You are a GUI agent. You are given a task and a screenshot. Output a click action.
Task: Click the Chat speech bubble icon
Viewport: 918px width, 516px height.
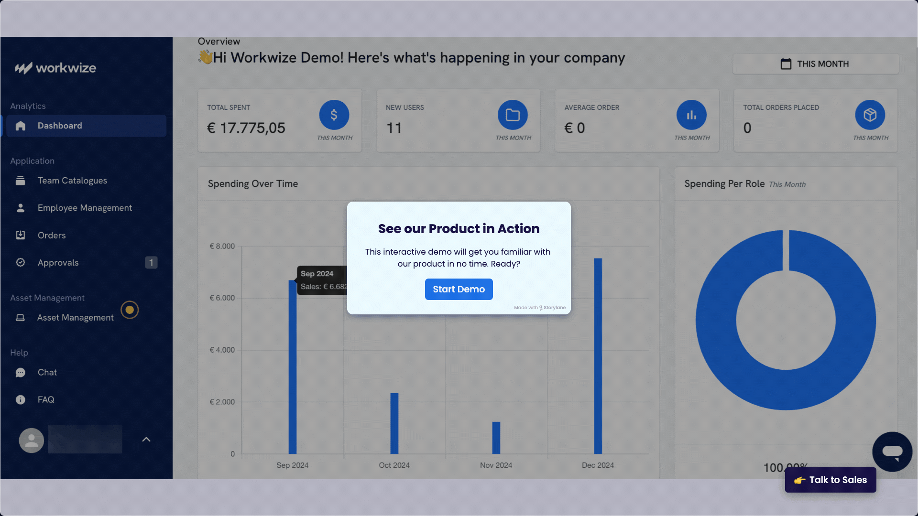point(21,373)
